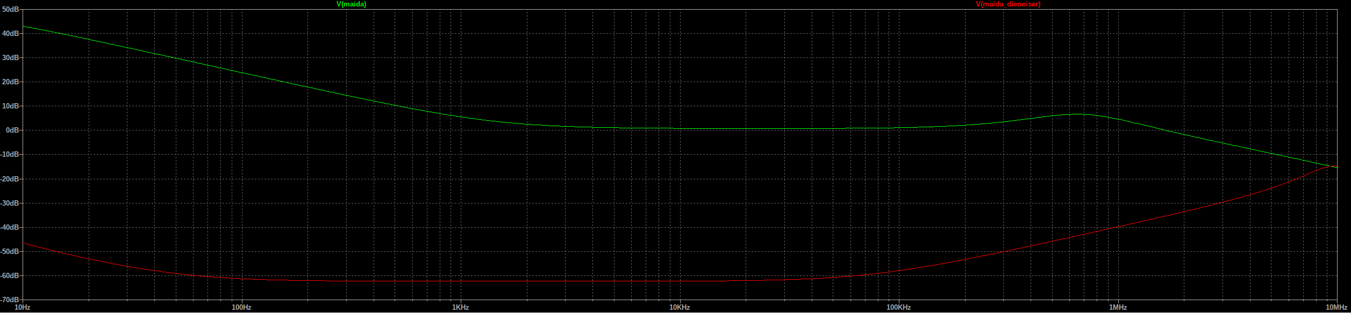Click the 30dB vertical axis label
The height and width of the screenshot is (313, 1351).
pyautogui.click(x=10, y=57)
